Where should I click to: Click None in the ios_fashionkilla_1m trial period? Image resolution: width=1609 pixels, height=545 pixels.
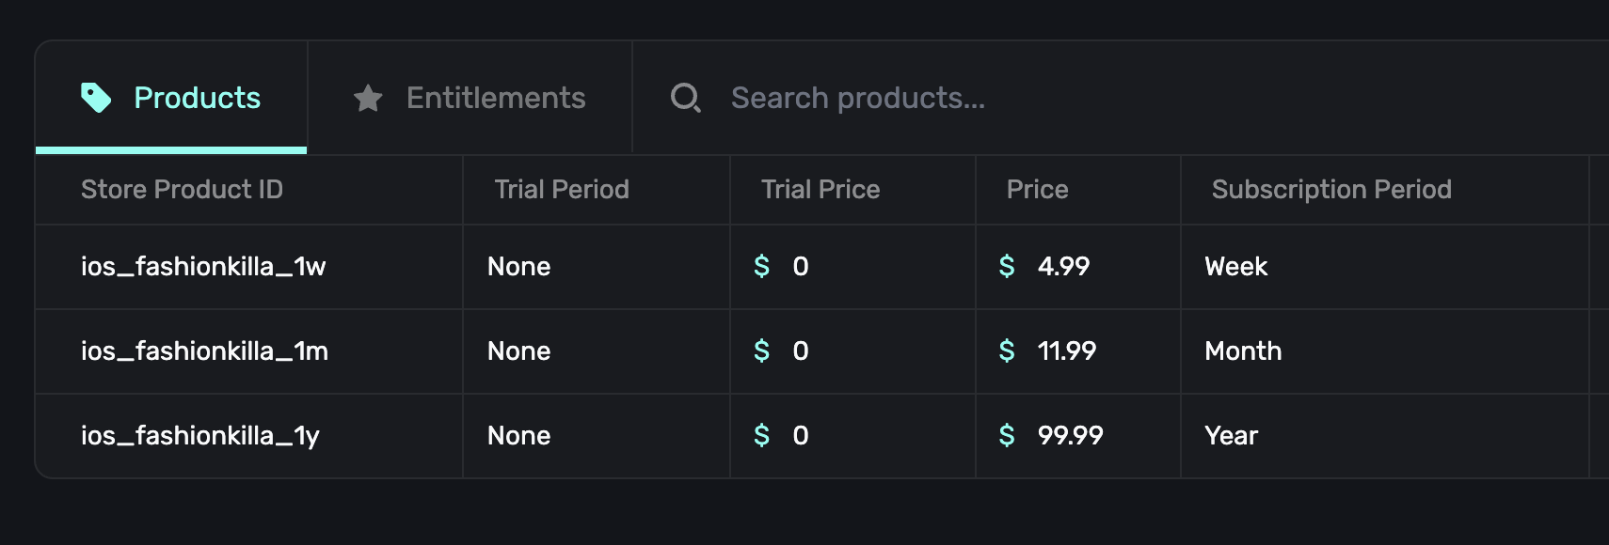518,351
